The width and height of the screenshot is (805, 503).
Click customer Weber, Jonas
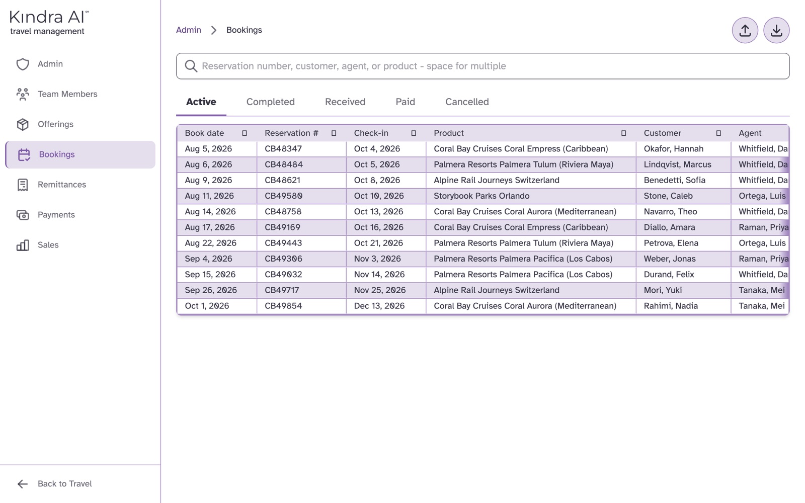(670, 259)
